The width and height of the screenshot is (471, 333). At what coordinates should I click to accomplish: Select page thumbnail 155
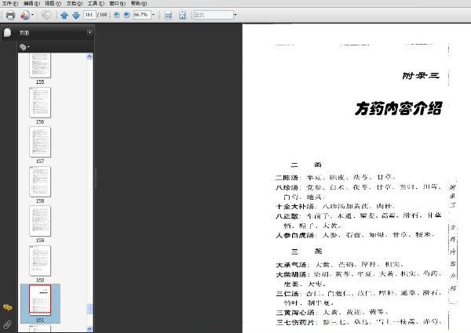click(x=40, y=65)
